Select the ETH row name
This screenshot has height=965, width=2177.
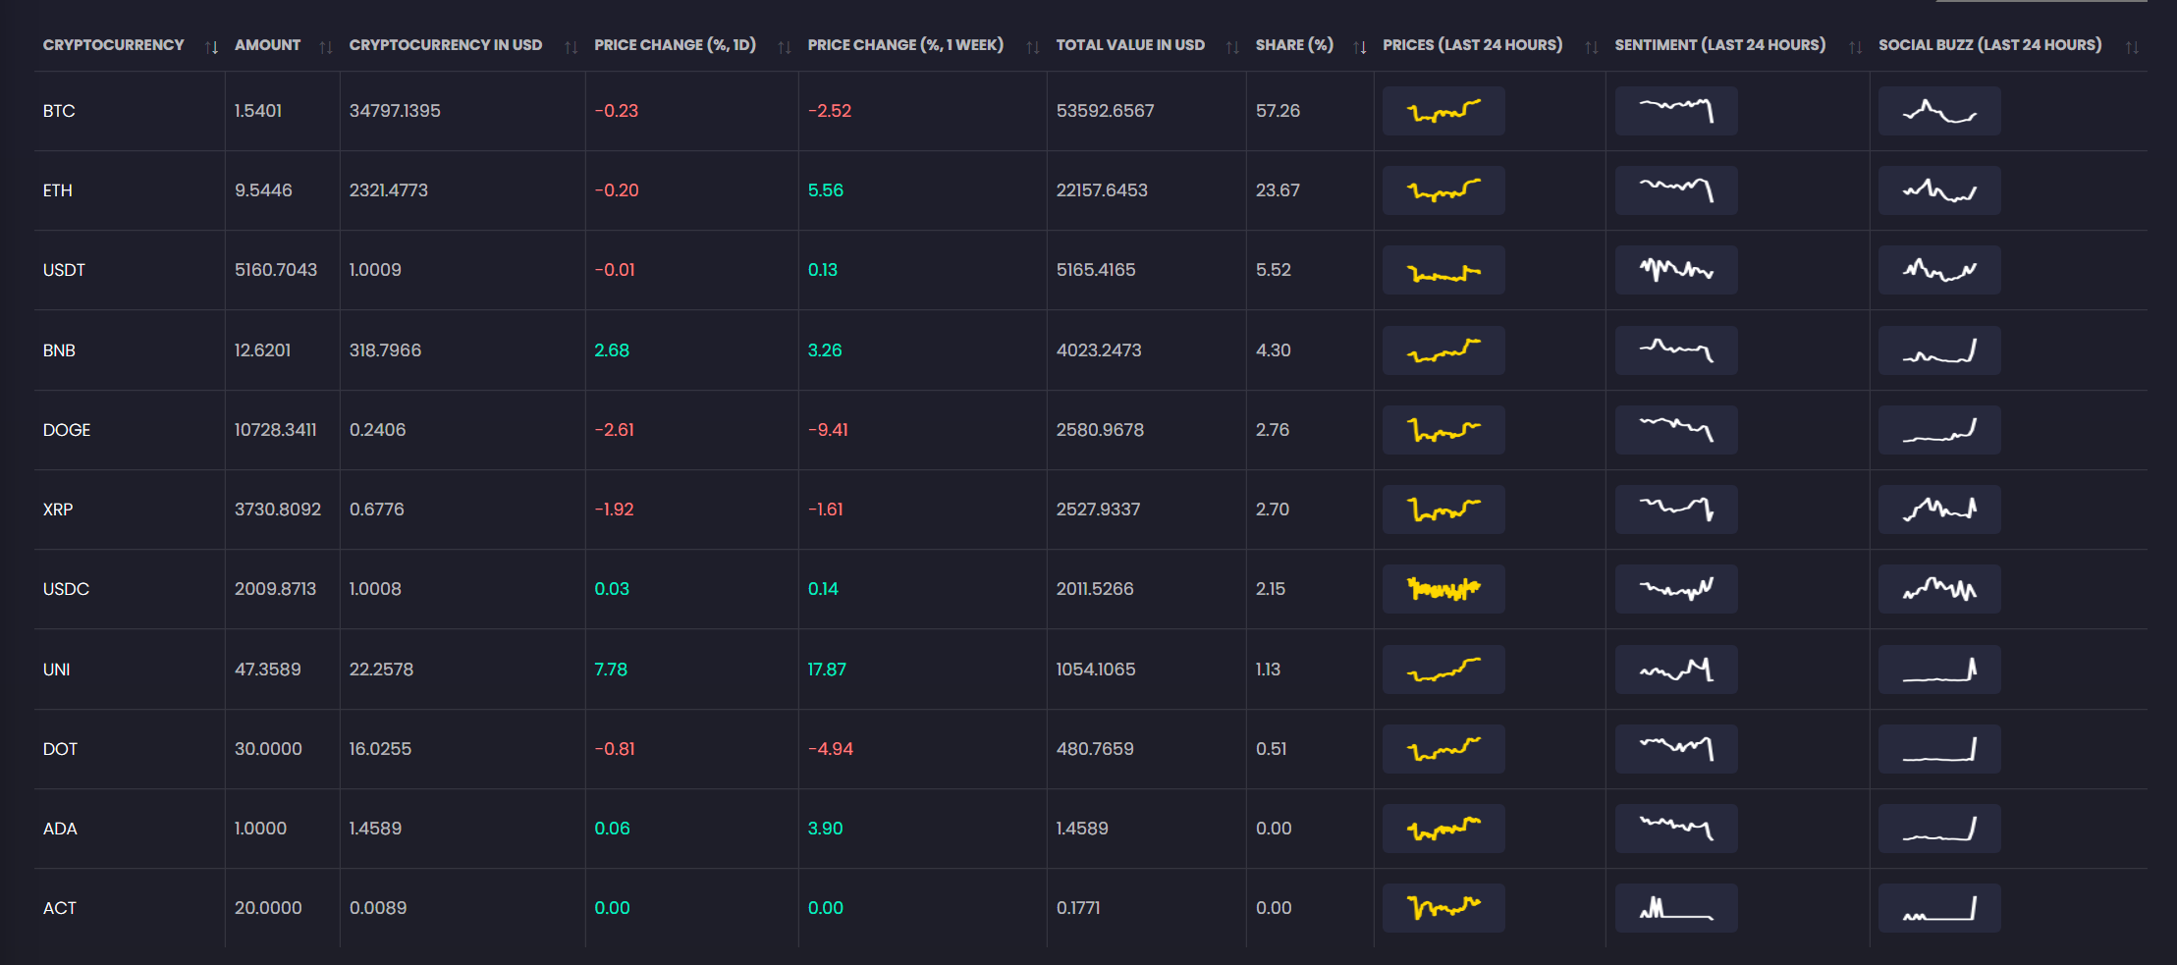58,190
